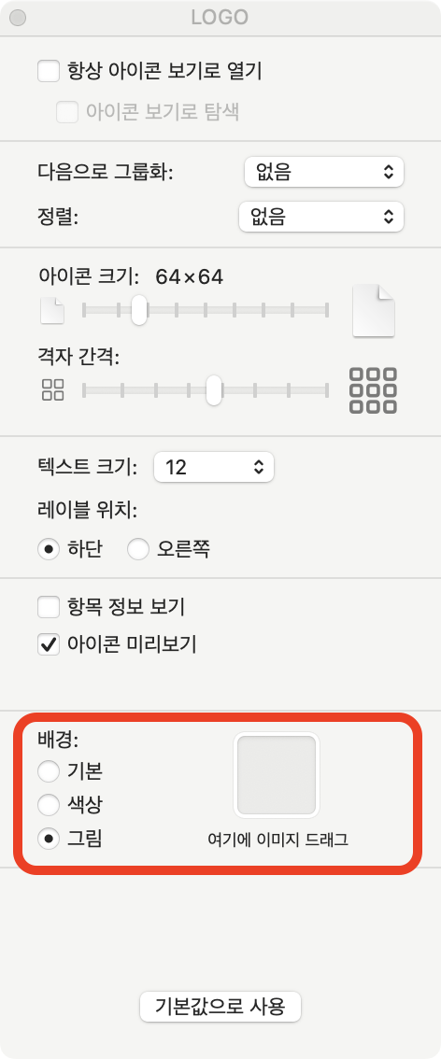441x1059 pixels.
Task: Click the large nine-square grid spacing icon
Action: tap(373, 390)
